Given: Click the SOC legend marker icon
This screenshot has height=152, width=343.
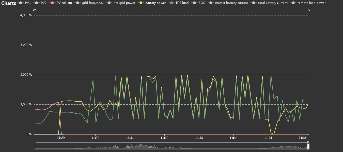Looking at the screenshot, I should (195, 3).
